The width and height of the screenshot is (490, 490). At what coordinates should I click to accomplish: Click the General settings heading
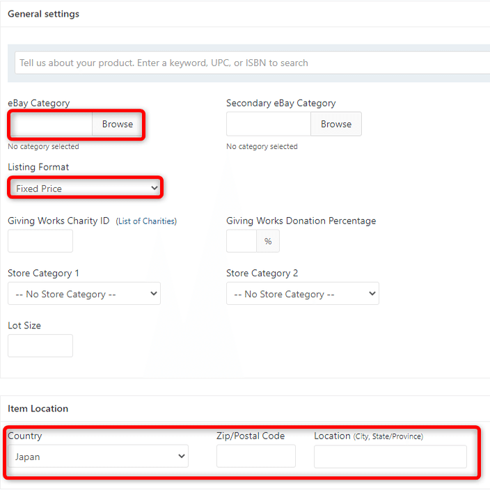43,14
